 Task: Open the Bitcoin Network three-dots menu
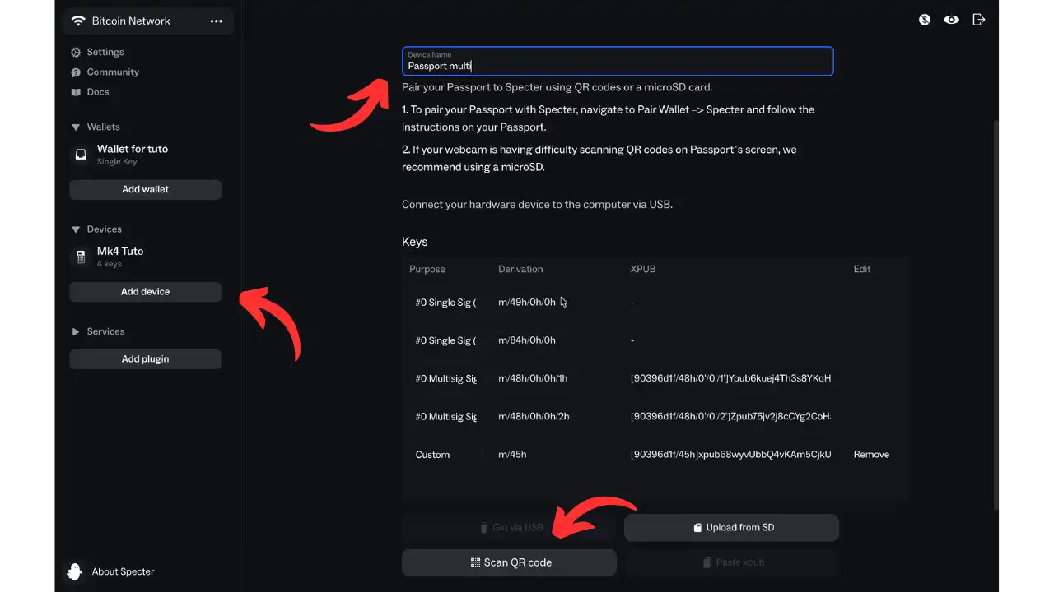click(x=217, y=21)
